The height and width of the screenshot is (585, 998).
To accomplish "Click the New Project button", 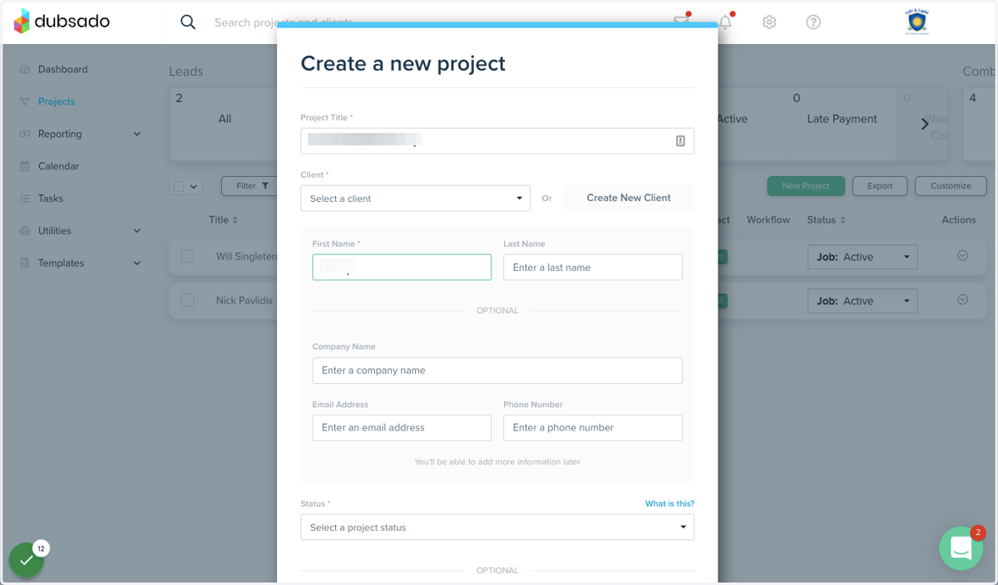I will click(806, 186).
